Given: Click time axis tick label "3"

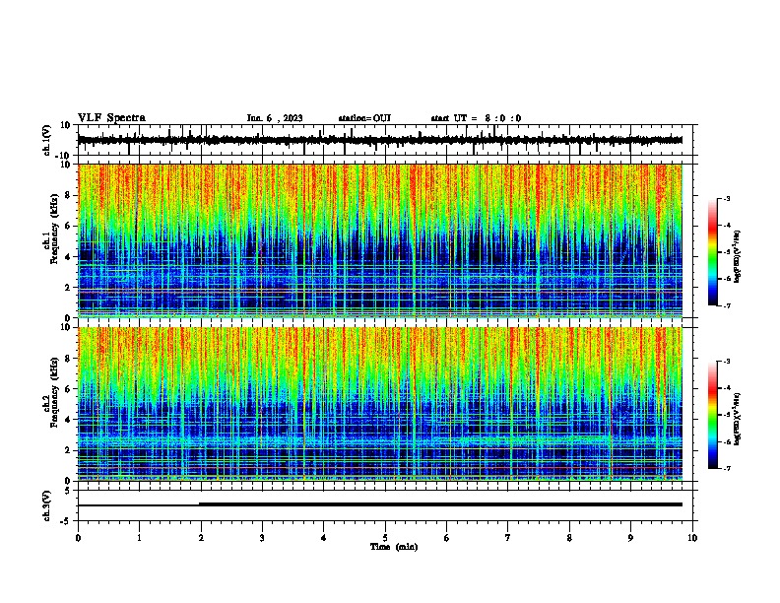Looking at the screenshot, I should tap(262, 537).
